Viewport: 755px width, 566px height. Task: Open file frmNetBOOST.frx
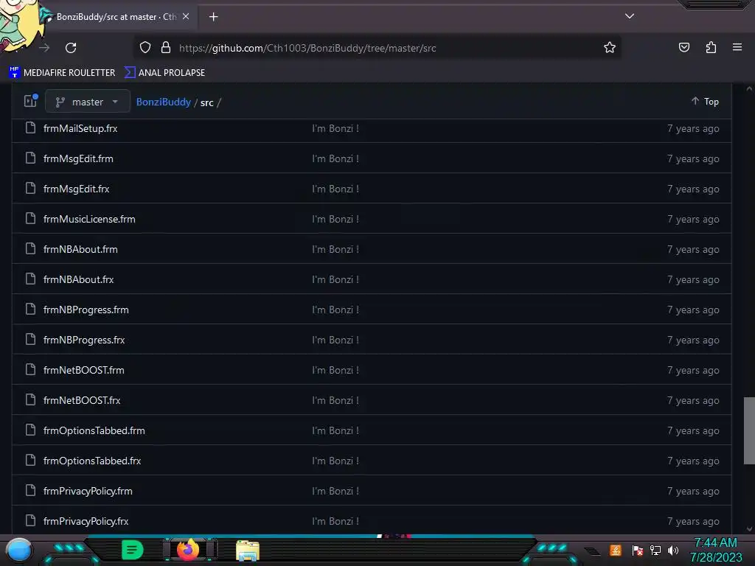pyautogui.click(x=82, y=400)
